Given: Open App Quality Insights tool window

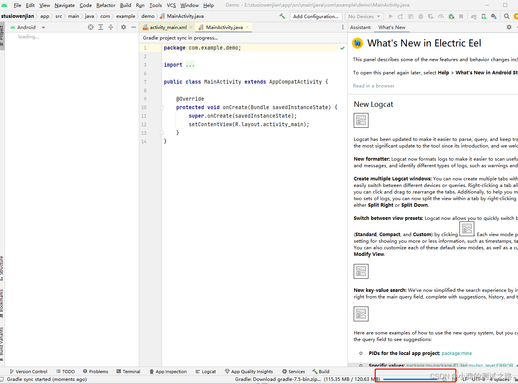Looking at the screenshot, I should (x=249, y=371).
